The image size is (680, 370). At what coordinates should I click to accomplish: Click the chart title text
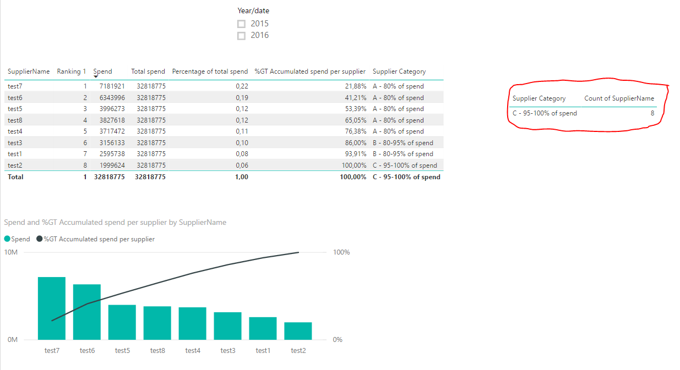pos(115,223)
